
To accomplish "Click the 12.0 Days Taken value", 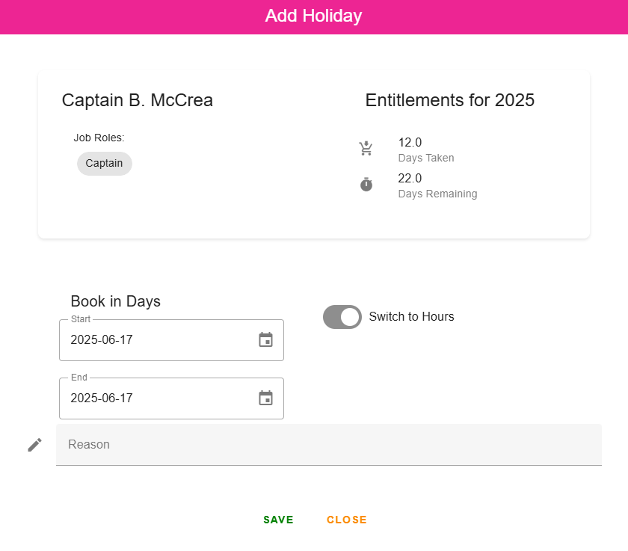I will 410,142.
